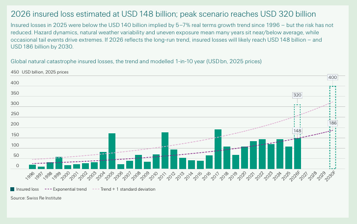Click the 2026F forecast bar
The height and width of the screenshot is (224, 357).
[298, 153]
